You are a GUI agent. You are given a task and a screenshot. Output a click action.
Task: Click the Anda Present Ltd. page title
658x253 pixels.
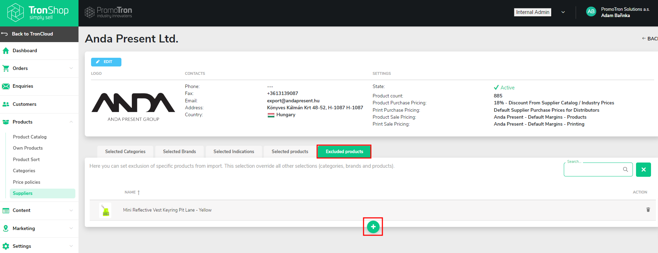point(132,39)
